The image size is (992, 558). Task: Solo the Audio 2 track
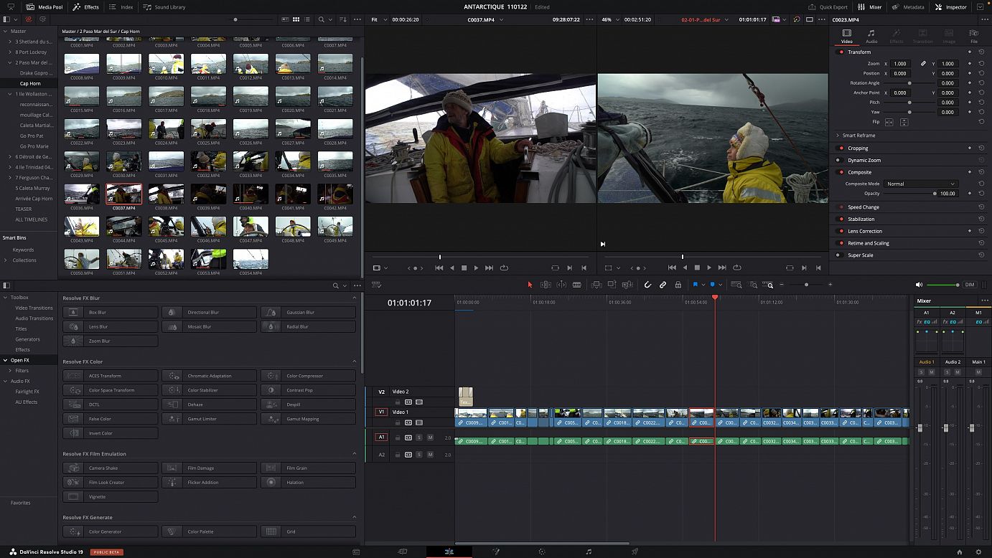(x=419, y=454)
